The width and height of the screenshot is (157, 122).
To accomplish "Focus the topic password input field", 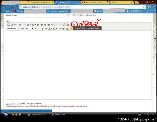I will tap(42, 15).
